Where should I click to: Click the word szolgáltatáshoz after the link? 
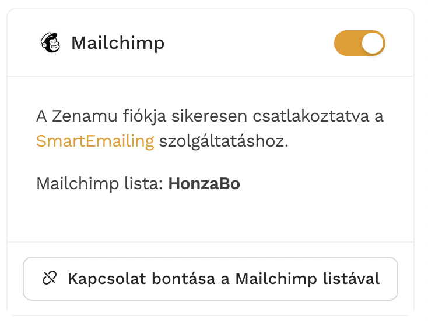click(223, 141)
